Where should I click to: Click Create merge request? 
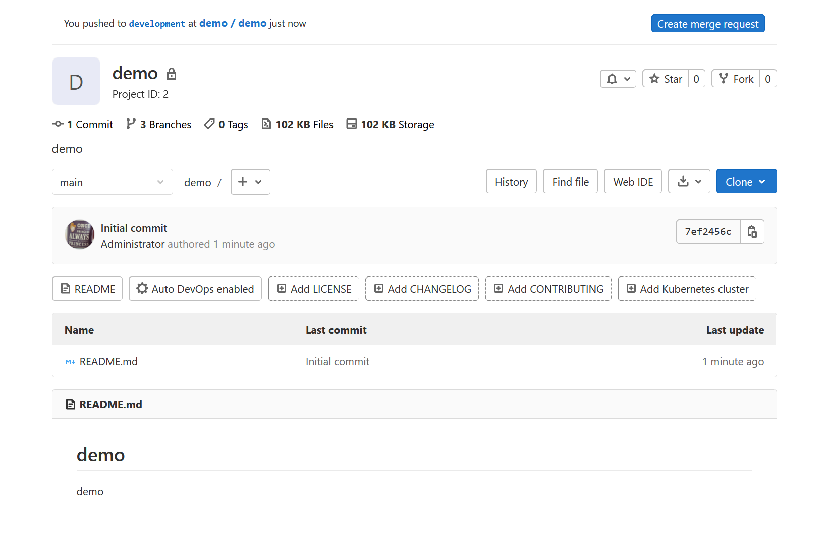(x=707, y=23)
